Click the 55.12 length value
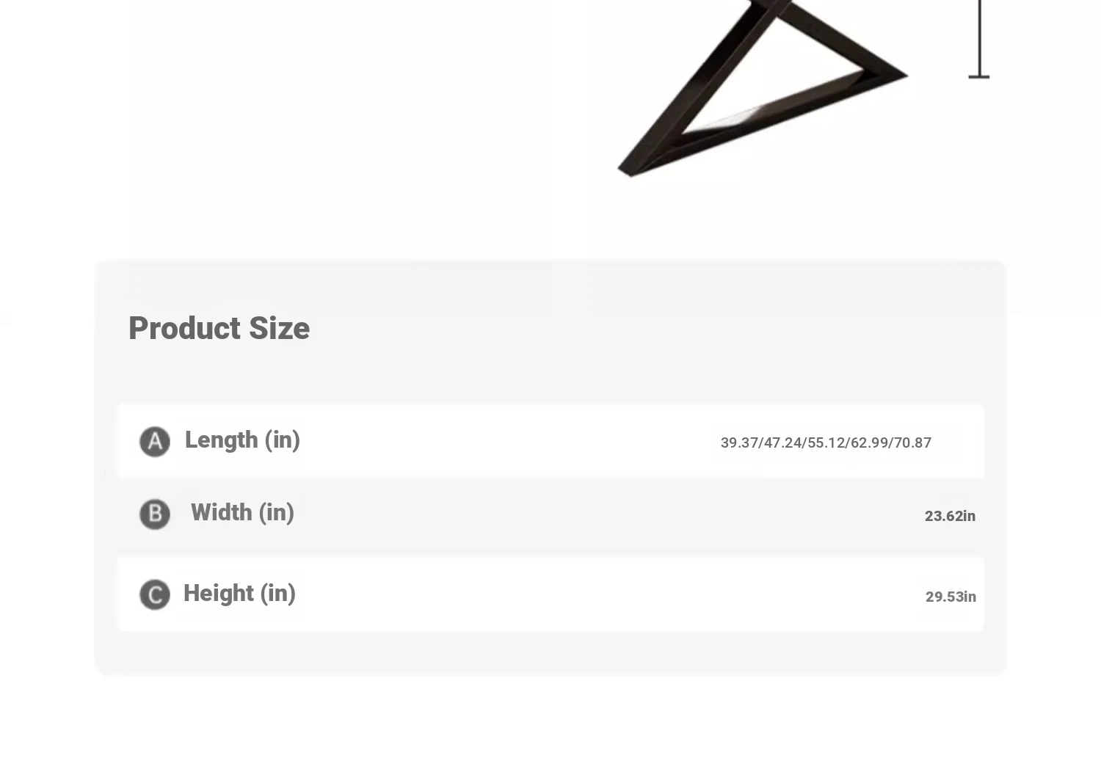This screenshot has height=761, width=1101. (826, 443)
